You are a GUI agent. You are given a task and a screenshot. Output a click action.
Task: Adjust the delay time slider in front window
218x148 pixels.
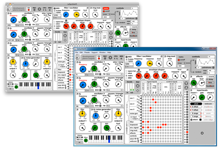[210, 83]
